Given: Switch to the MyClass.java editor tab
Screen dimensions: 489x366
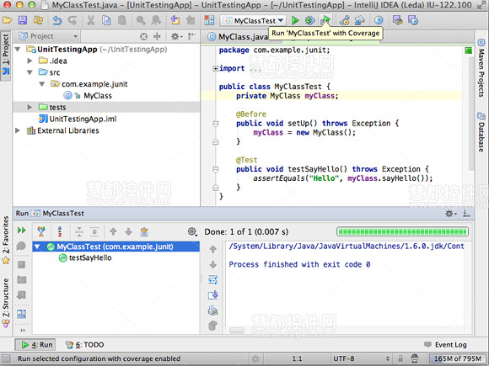Looking at the screenshot, I should tap(238, 37).
